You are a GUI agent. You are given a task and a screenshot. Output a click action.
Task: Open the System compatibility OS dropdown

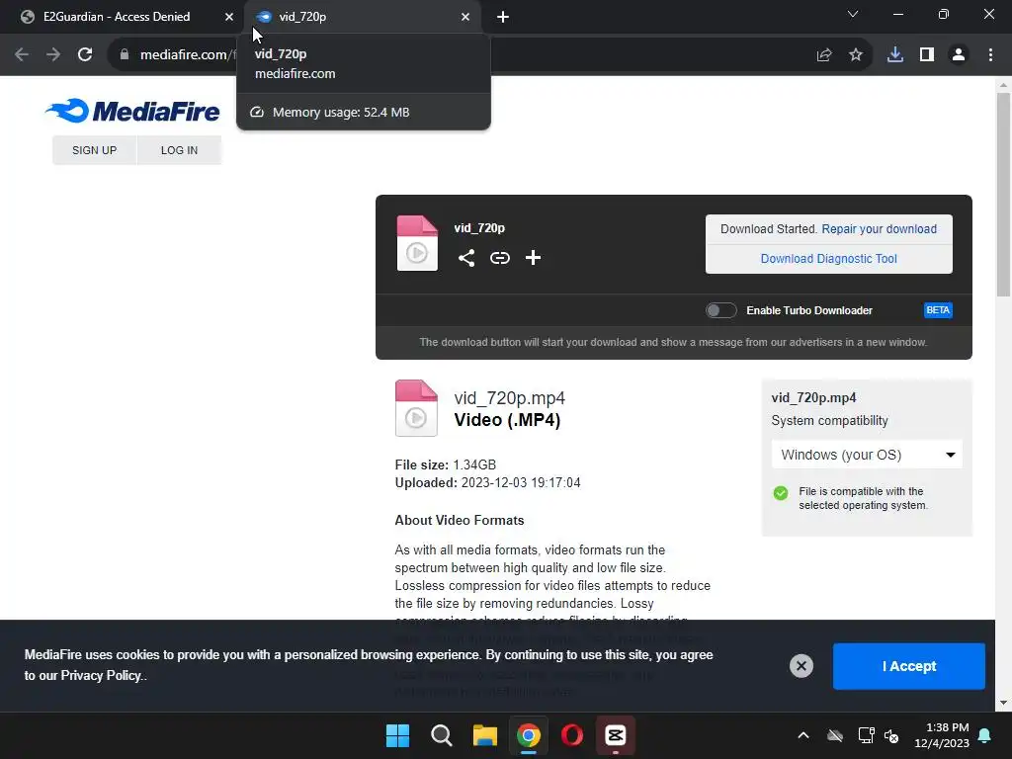[867, 455]
